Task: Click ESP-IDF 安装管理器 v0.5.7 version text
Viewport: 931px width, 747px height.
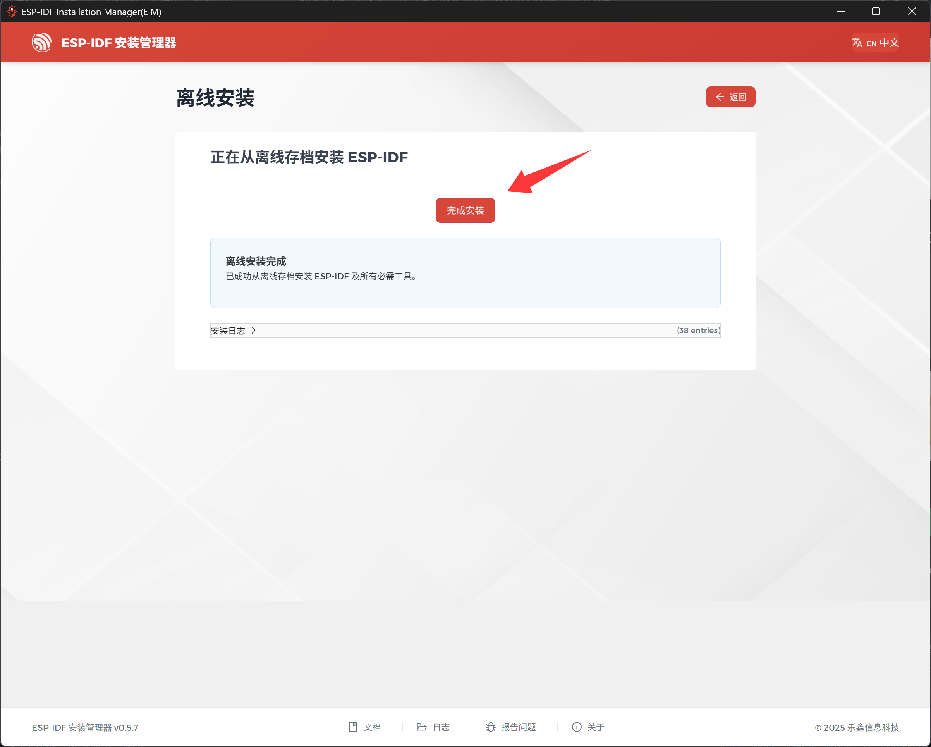Action: (85, 728)
